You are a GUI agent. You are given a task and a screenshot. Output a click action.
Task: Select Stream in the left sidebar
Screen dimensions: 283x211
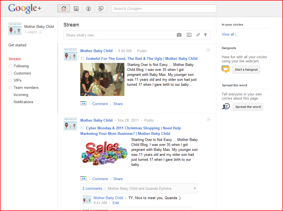click(15, 59)
